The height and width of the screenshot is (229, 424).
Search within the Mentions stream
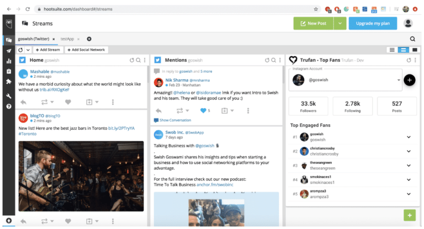point(274,60)
